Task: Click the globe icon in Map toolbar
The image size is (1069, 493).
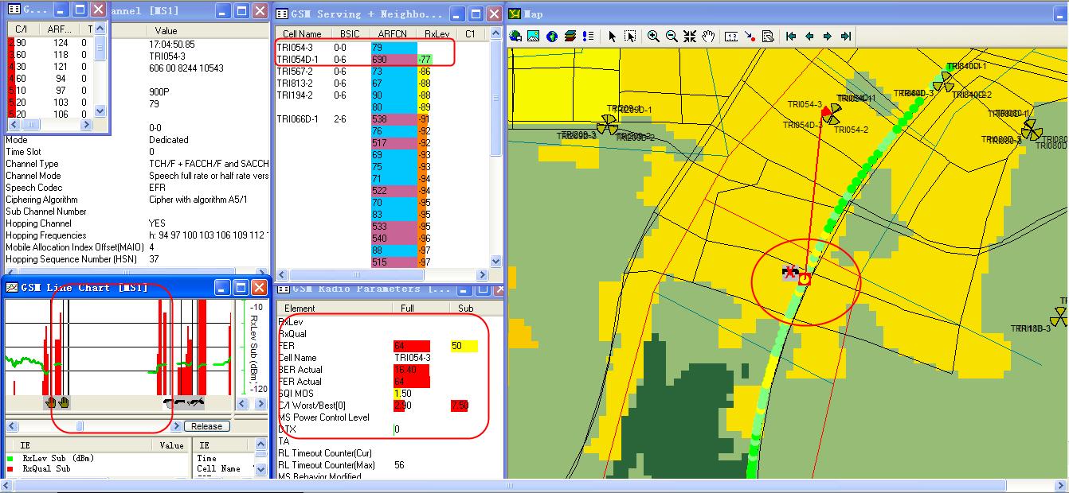Action: (x=552, y=36)
